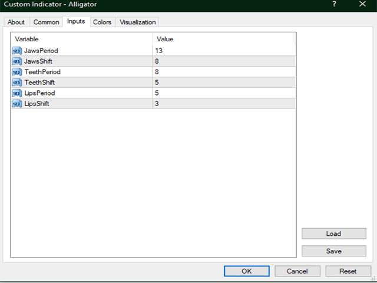377x283 pixels.
Task: Select the Inputs tab
Action: pyautogui.click(x=76, y=21)
